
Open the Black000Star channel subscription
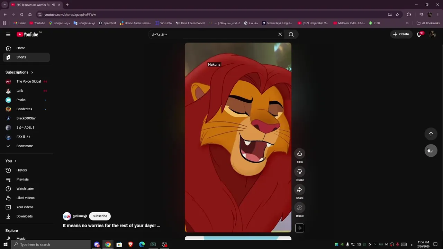[26, 118]
